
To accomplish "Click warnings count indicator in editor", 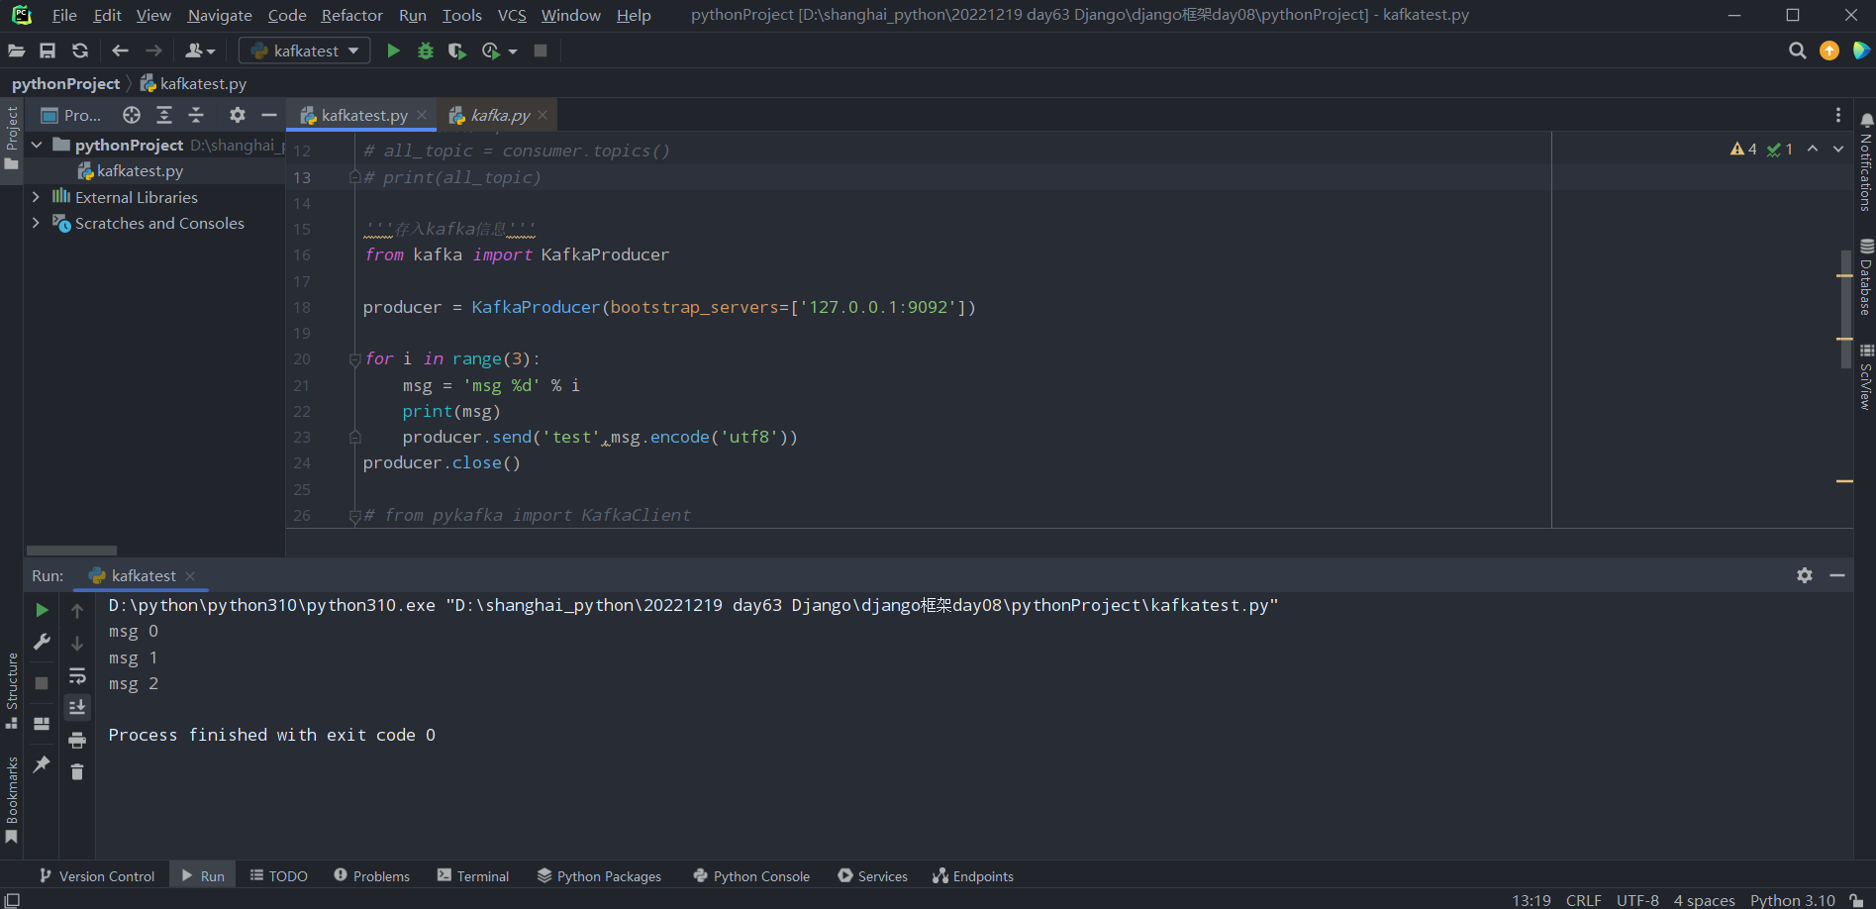I will [x=1743, y=149].
